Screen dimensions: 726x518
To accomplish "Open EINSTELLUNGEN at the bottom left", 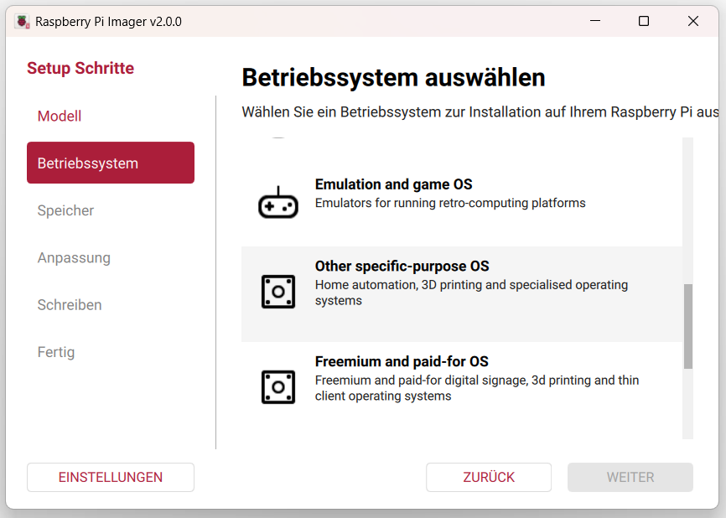I will [x=111, y=477].
